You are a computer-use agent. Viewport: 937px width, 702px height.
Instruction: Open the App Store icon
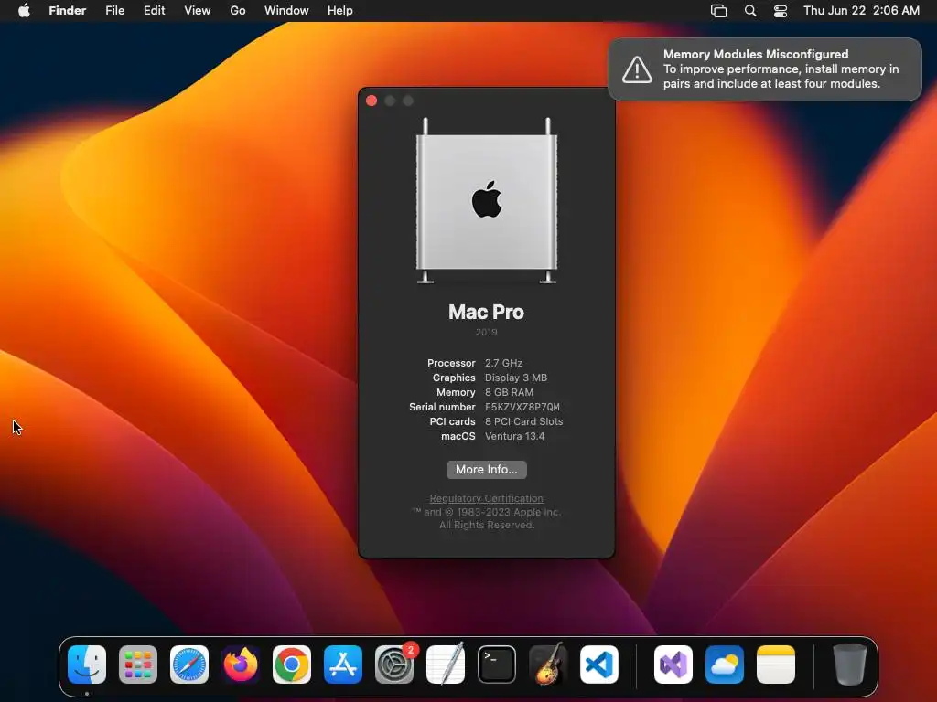[x=343, y=665]
